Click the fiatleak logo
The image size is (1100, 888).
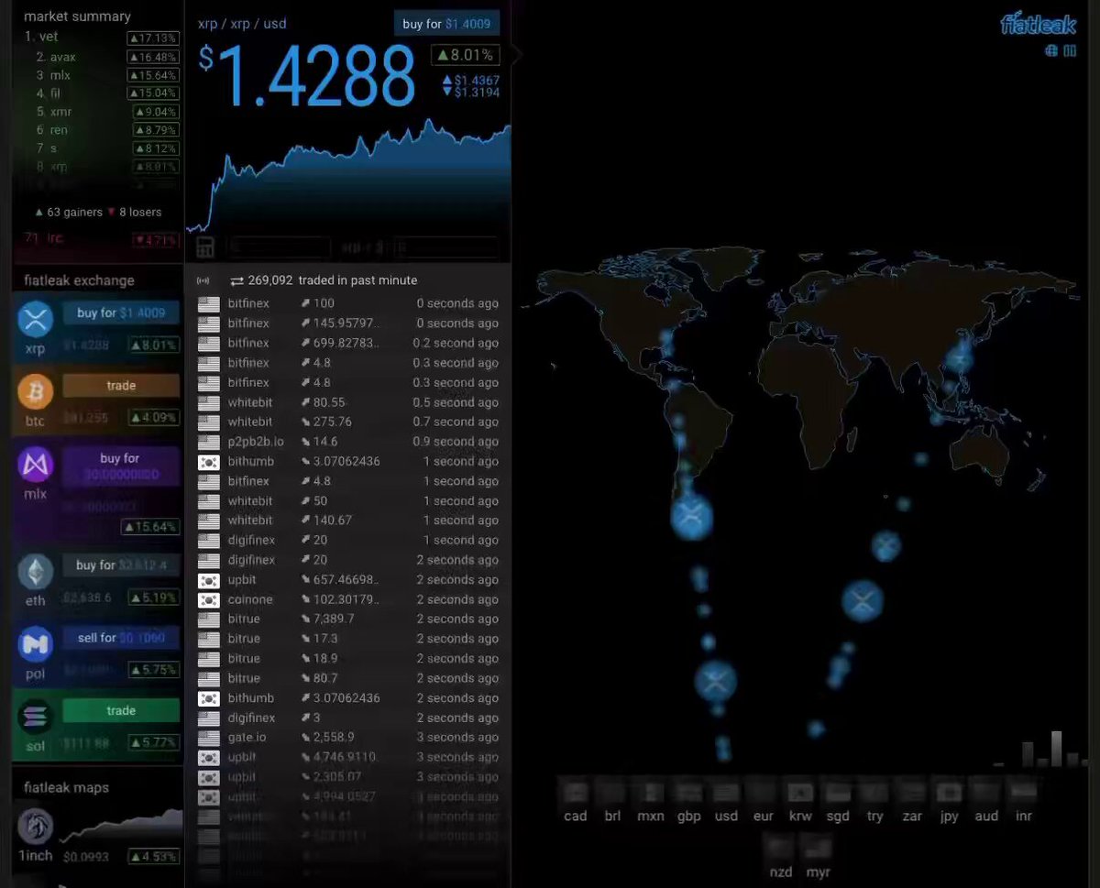click(1038, 24)
